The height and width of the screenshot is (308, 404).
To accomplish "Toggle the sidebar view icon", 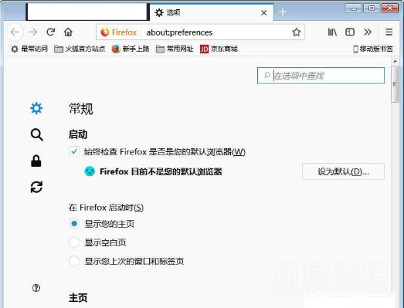I will (350, 32).
